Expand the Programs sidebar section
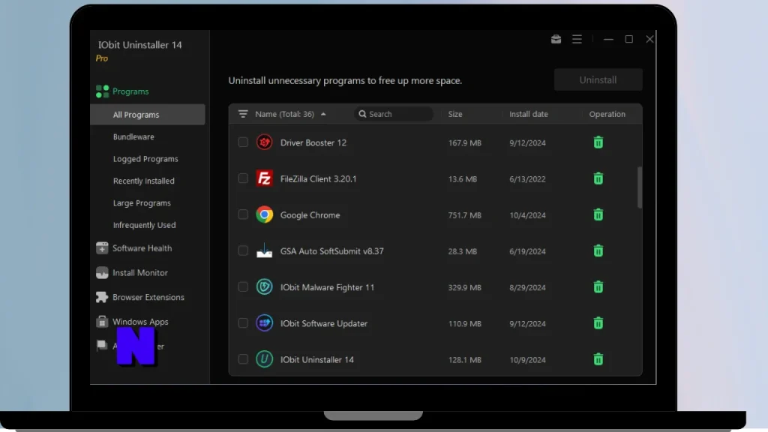The width and height of the screenshot is (768, 432). click(x=130, y=91)
